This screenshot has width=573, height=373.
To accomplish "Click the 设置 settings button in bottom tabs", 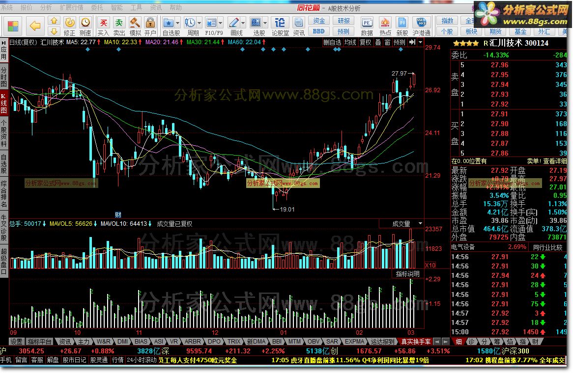I will pos(16,342).
